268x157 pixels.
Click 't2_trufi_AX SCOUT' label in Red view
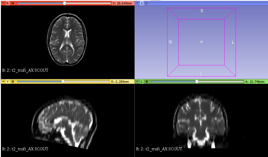click(30, 70)
